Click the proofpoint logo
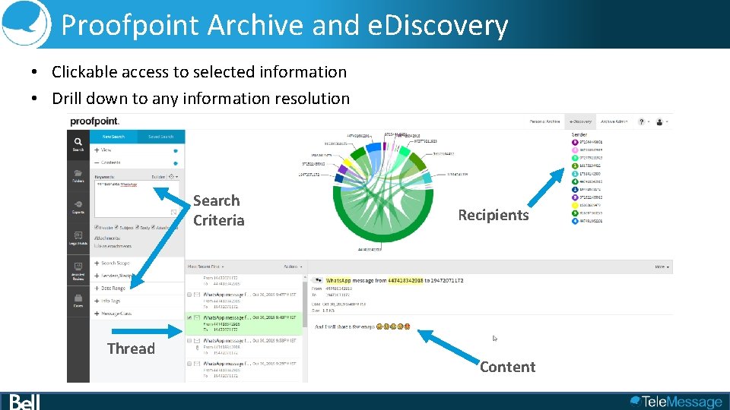Viewport: 730px width, 410px height. (94, 121)
